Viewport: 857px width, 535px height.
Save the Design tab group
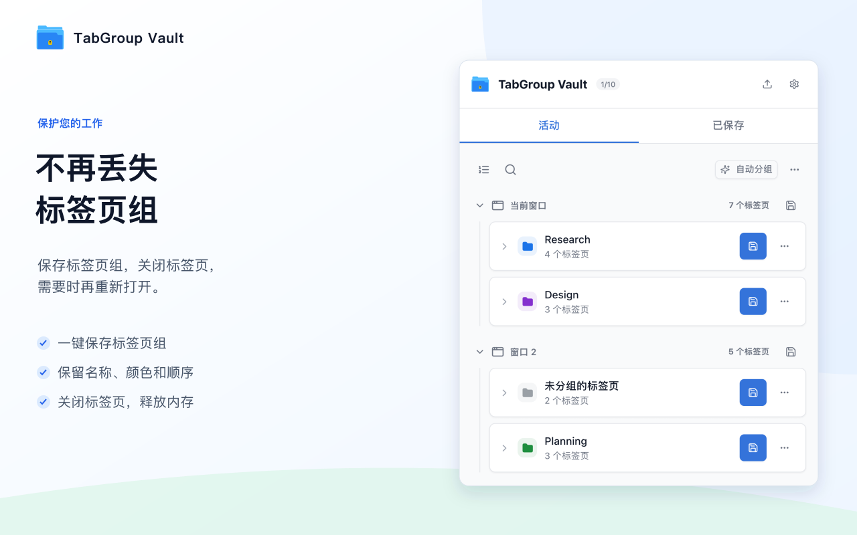(753, 302)
